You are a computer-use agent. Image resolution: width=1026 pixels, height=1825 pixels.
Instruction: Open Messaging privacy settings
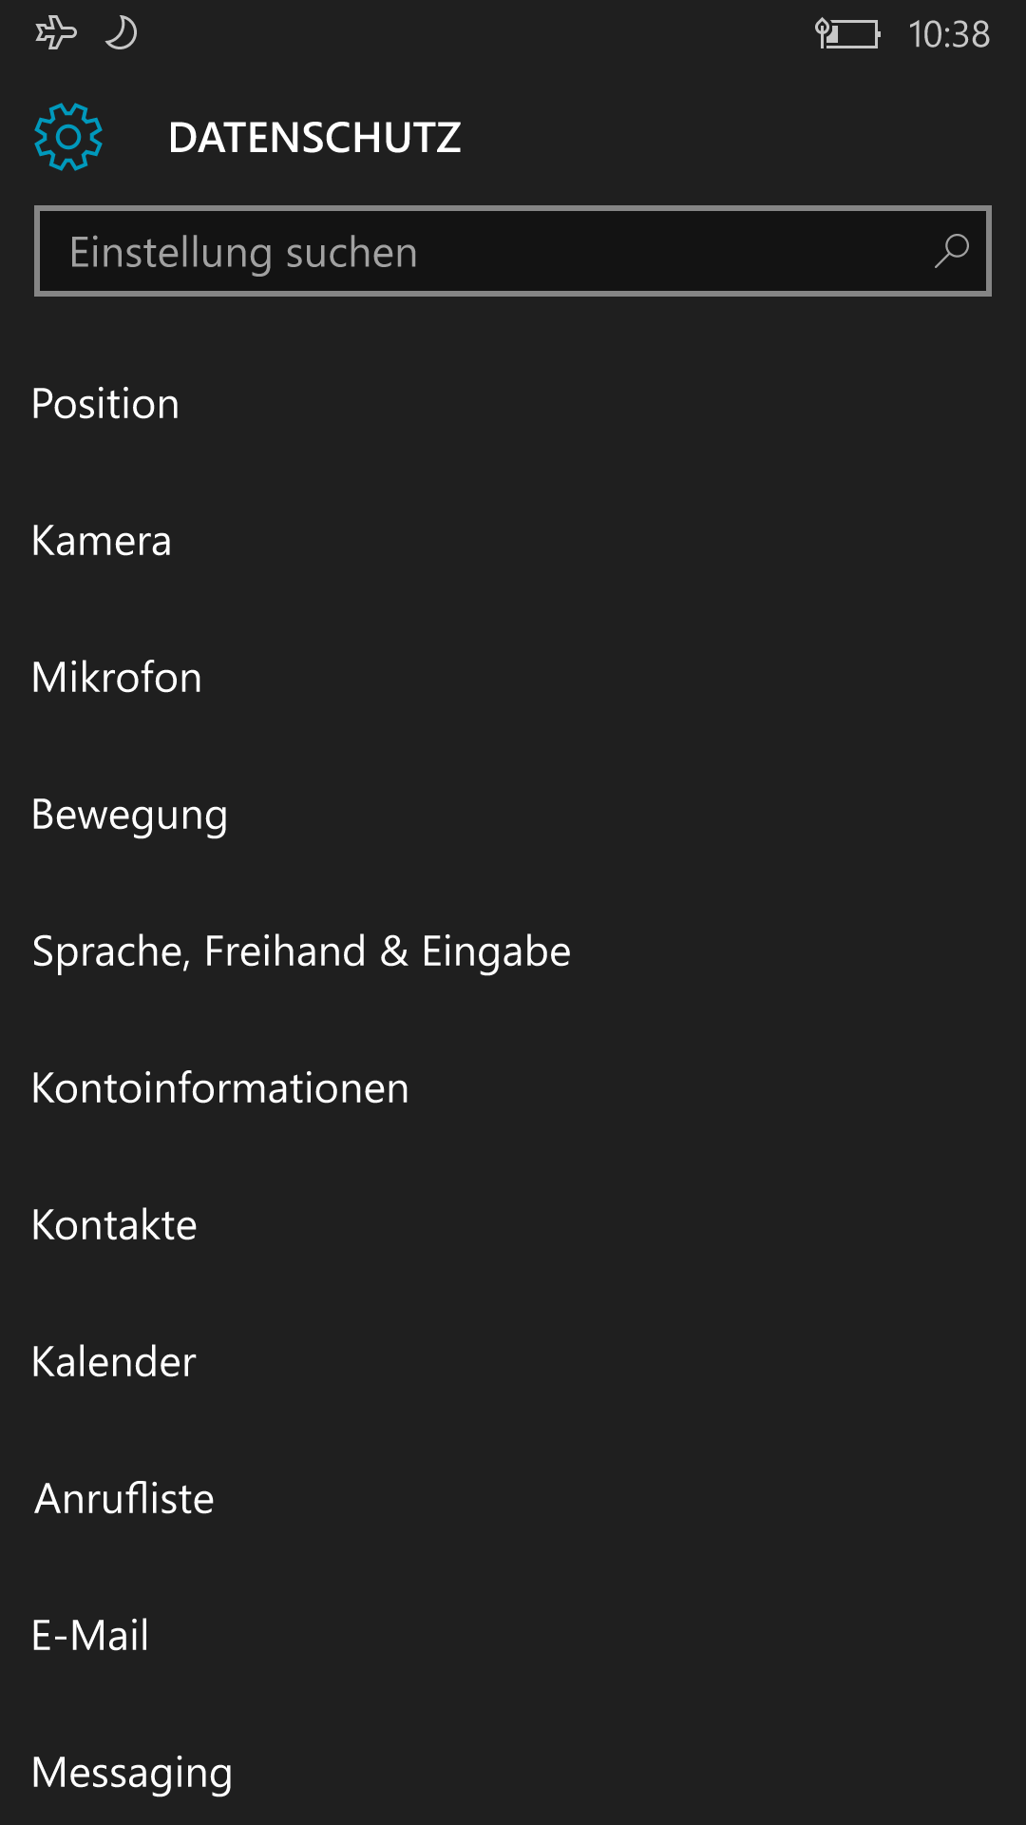[513, 1773]
